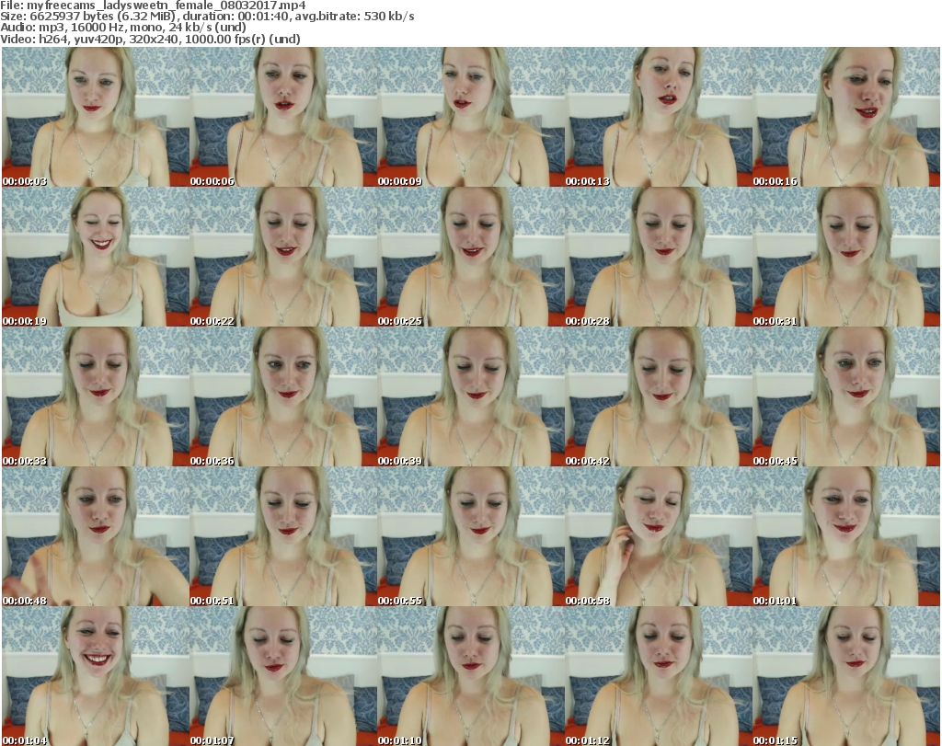
Task: Pick the thumbnail stamped 00:00:16
Action: (846, 117)
